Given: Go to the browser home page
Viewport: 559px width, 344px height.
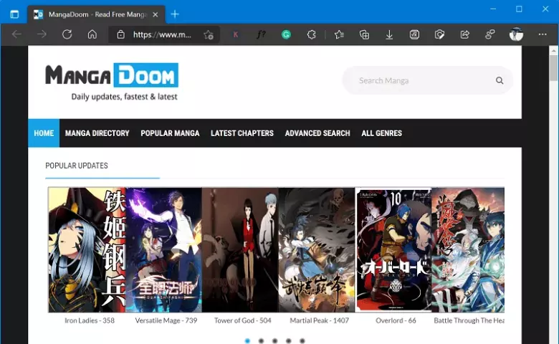Looking at the screenshot, I should point(92,34).
